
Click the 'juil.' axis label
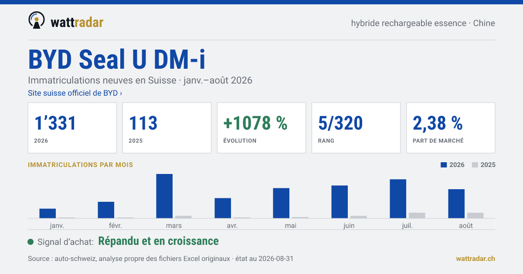pos(408,225)
